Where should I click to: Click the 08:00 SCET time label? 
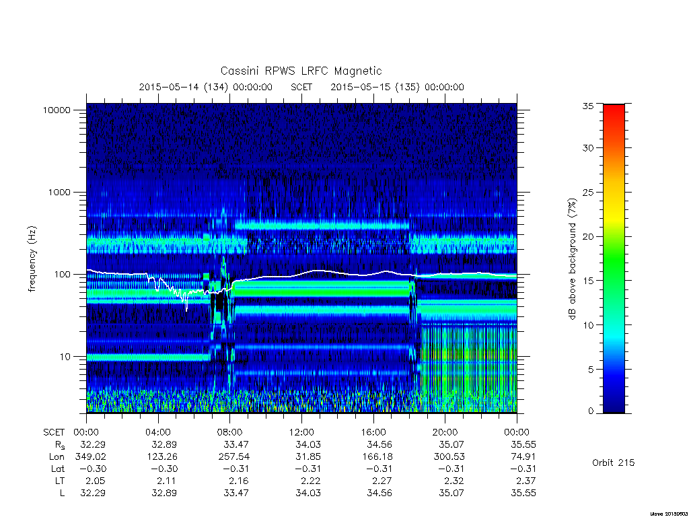tap(229, 432)
